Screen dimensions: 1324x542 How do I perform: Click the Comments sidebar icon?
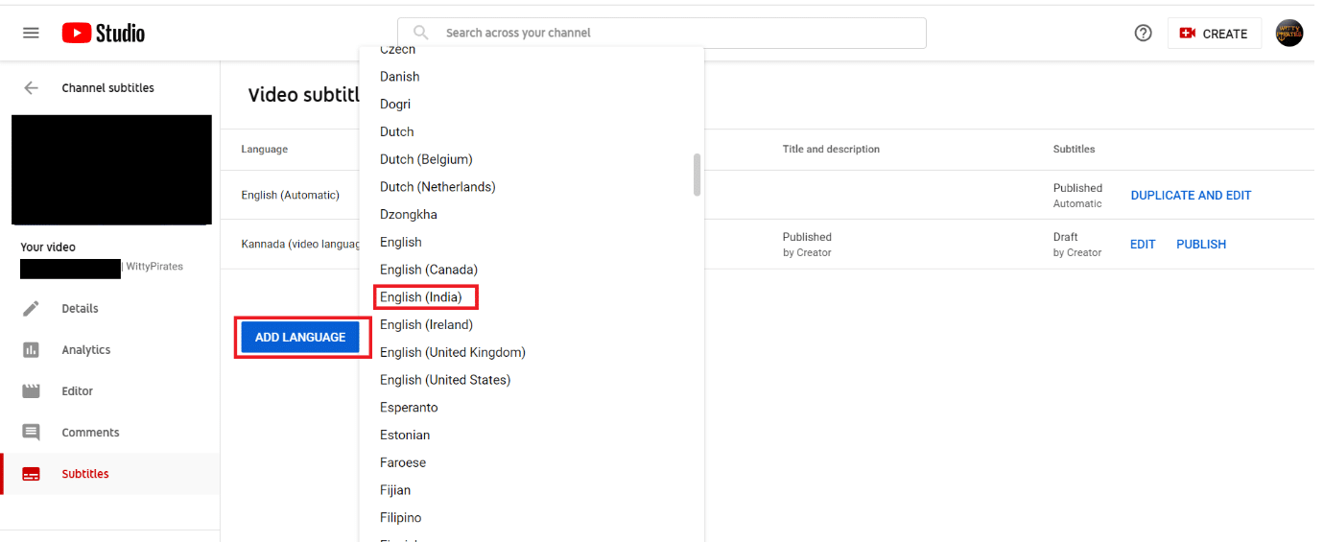(31, 433)
